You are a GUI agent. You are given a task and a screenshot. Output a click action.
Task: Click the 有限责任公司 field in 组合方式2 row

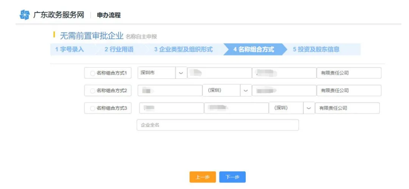coord(349,91)
